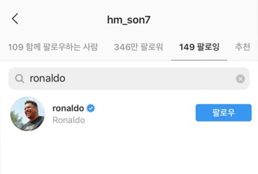The height and width of the screenshot is (174, 258).
Task: Focus the search field containing ronaldo
Action: tap(129, 79)
